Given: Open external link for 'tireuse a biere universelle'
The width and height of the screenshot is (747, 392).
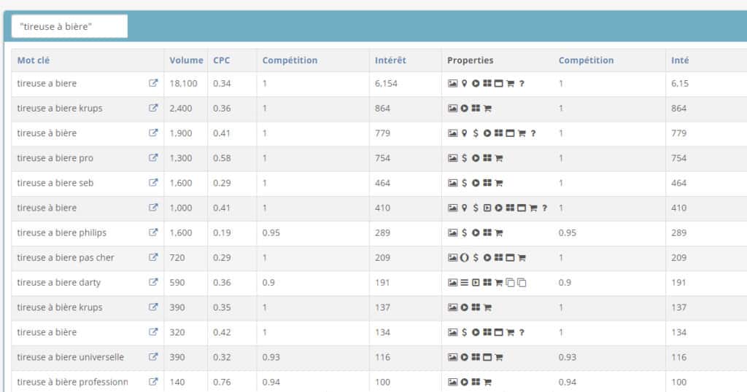Looking at the screenshot, I should tap(153, 357).
